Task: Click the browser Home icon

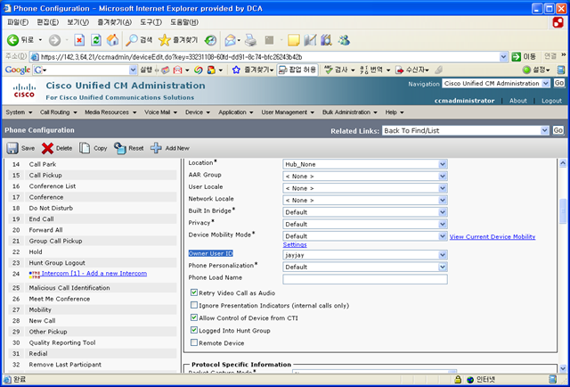Action: click(113, 40)
